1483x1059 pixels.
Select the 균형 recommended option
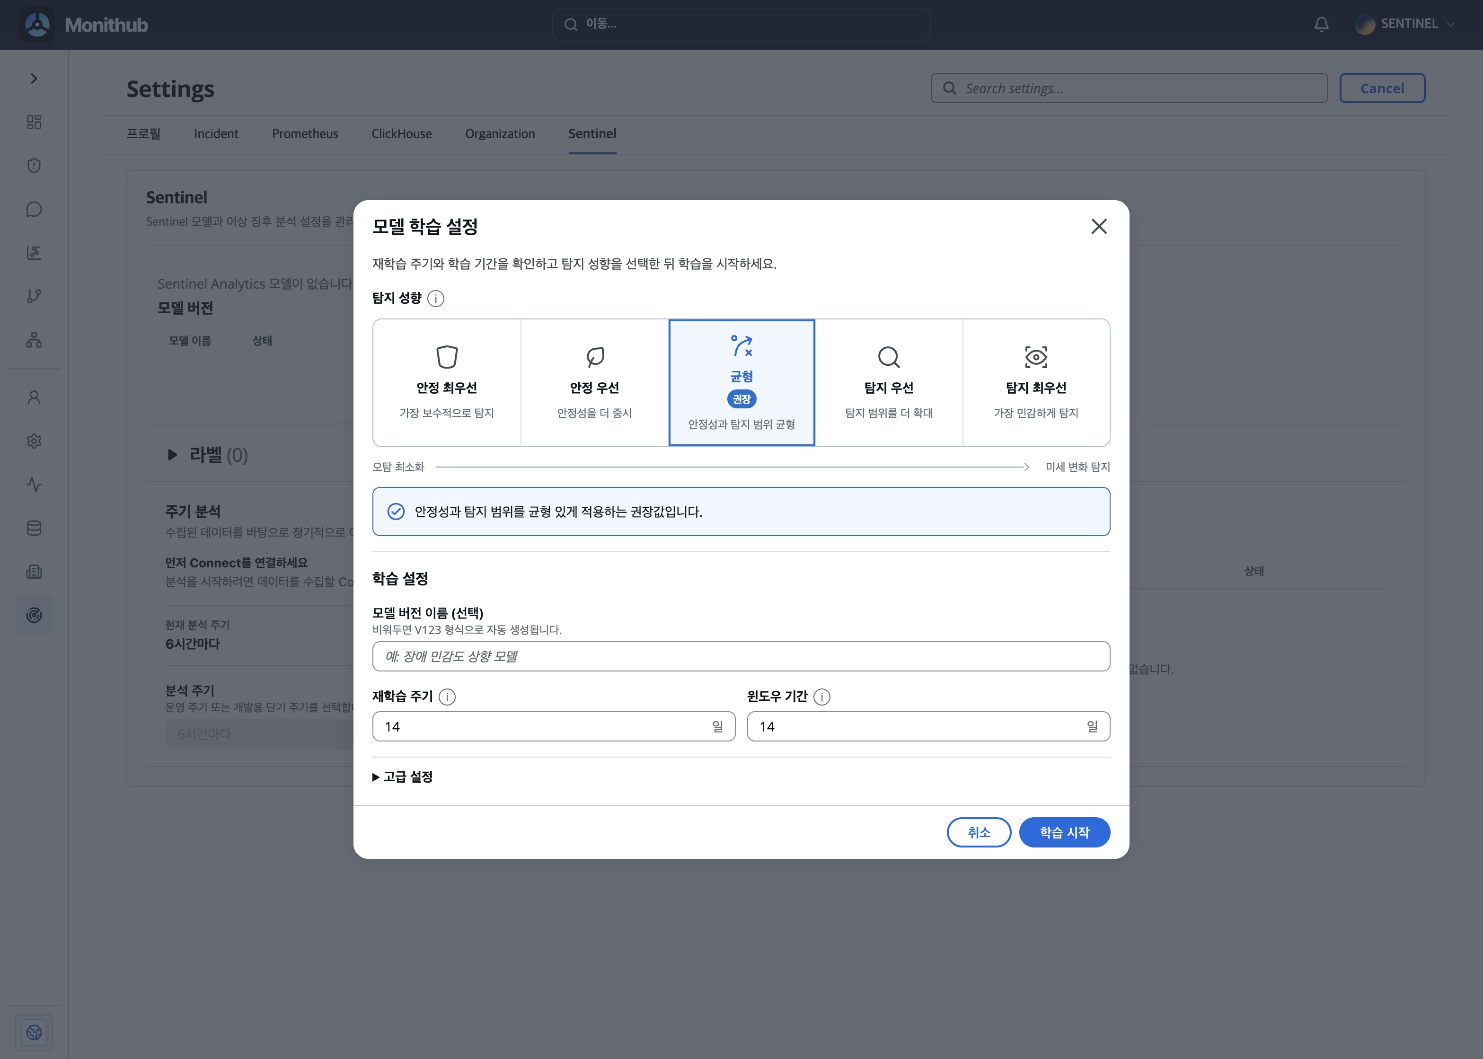tap(741, 383)
